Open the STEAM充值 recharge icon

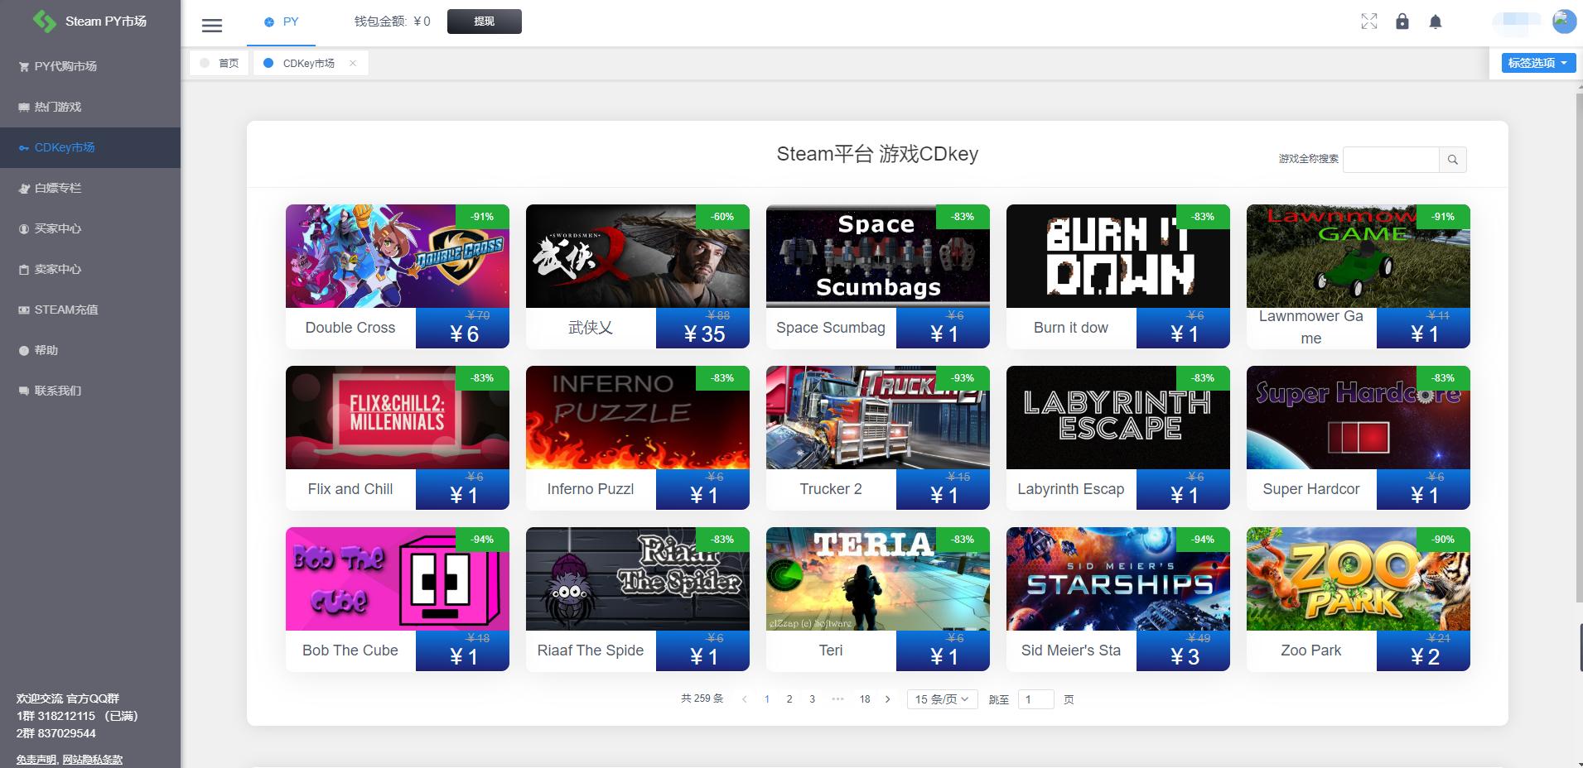22,310
